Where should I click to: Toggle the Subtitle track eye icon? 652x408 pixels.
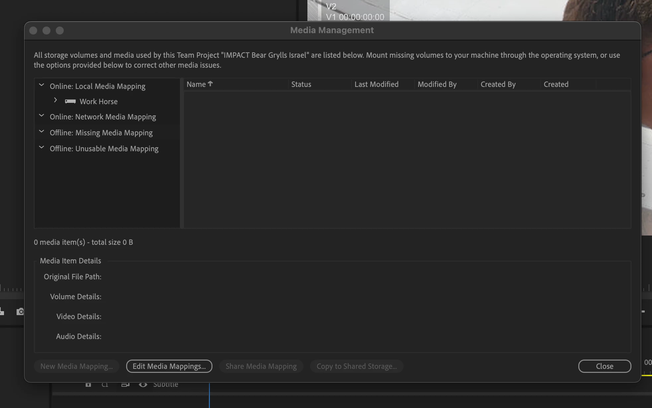pyautogui.click(x=143, y=385)
